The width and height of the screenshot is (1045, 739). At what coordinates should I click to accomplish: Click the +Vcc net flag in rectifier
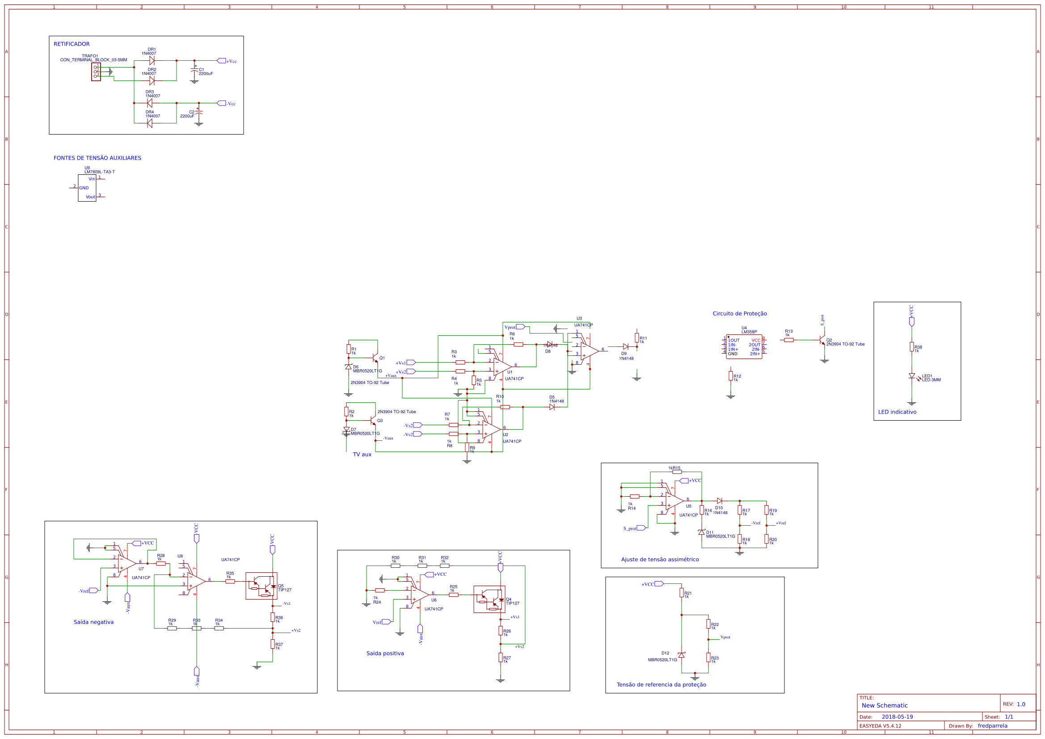pos(222,60)
